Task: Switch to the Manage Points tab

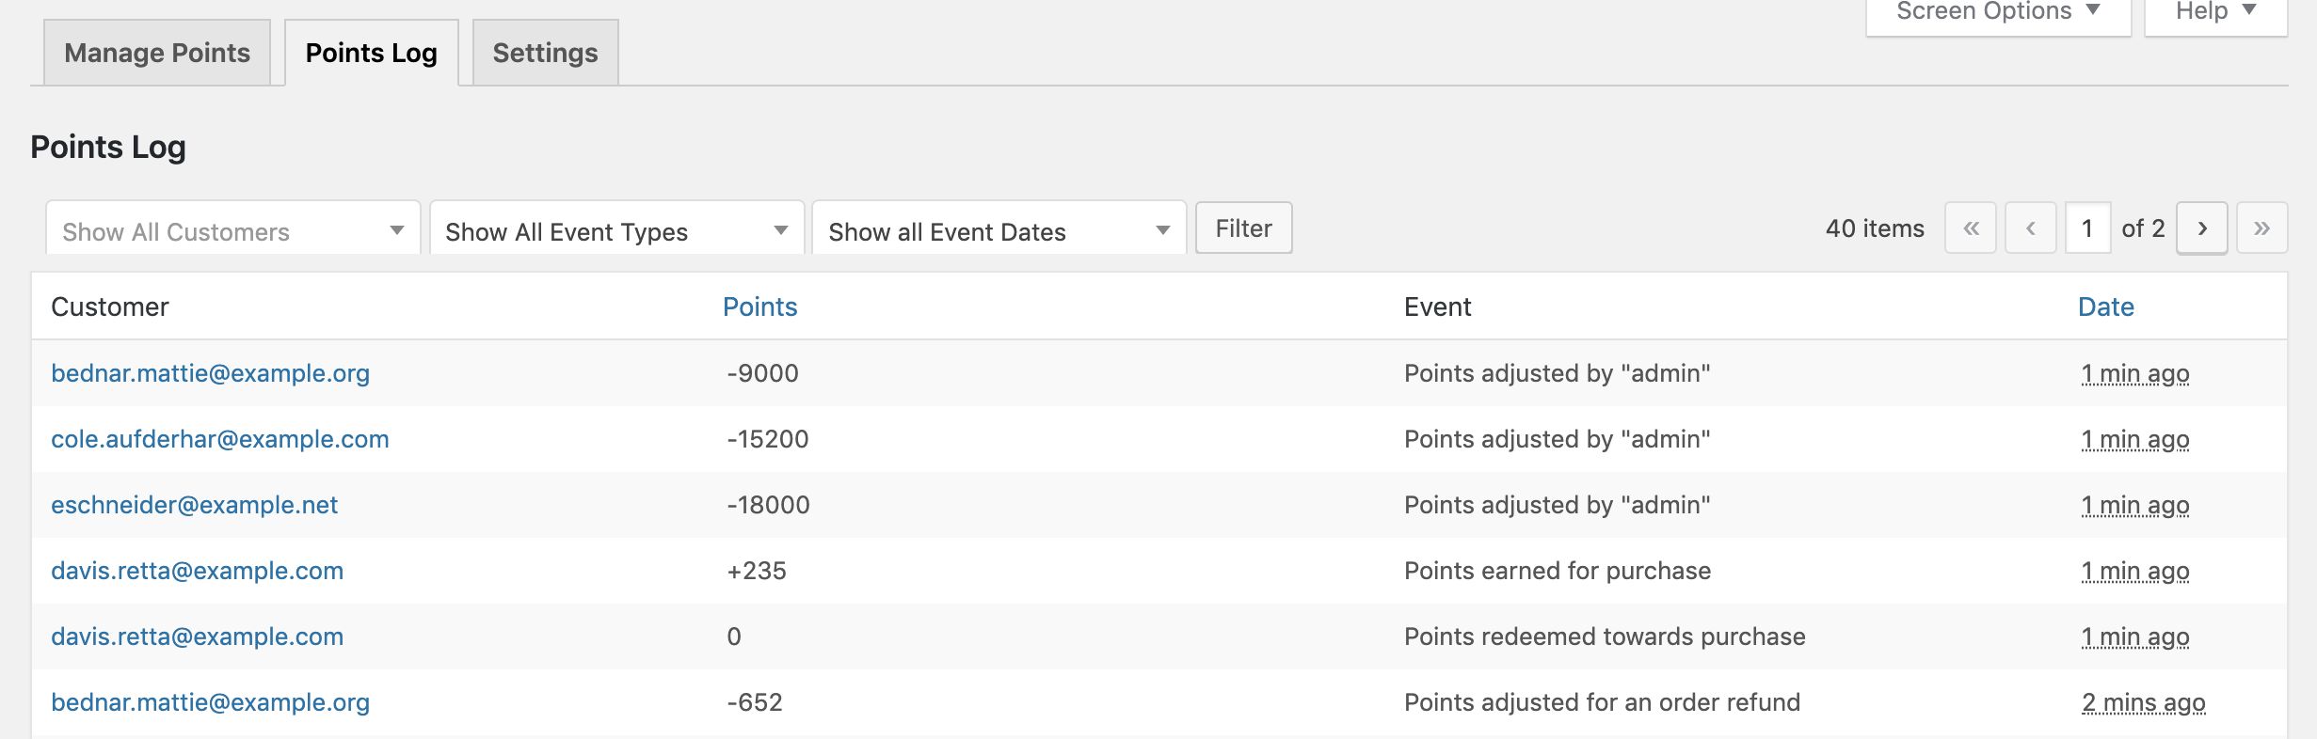Action: (157, 53)
